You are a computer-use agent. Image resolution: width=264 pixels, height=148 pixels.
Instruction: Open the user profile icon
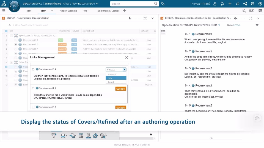215,4
